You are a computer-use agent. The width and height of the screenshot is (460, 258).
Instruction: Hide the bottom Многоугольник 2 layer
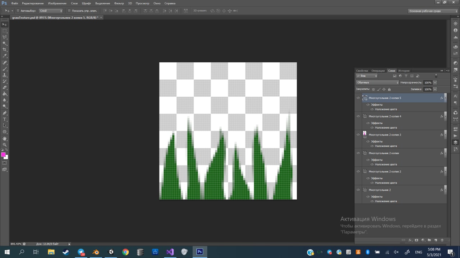click(x=358, y=190)
